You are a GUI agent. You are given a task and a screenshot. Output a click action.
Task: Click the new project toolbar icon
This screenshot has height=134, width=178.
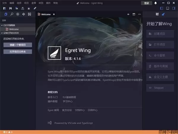coord(4,8)
